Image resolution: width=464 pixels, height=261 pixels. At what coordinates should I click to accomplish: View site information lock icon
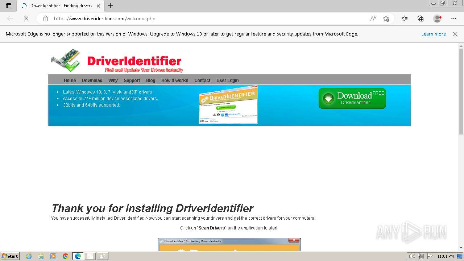(46, 18)
